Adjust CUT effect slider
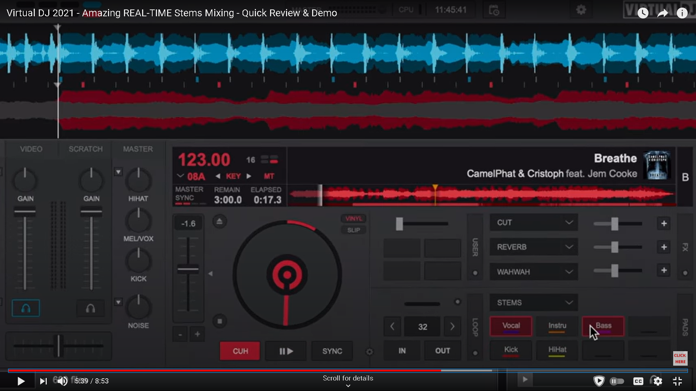The height and width of the screenshot is (391, 696). (614, 224)
